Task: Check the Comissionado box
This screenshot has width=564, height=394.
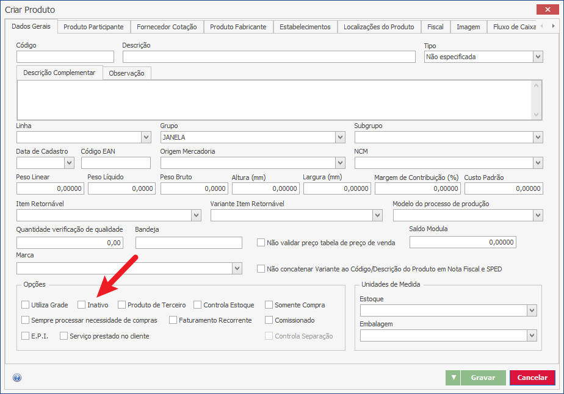Action: pyautogui.click(x=269, y=320)
